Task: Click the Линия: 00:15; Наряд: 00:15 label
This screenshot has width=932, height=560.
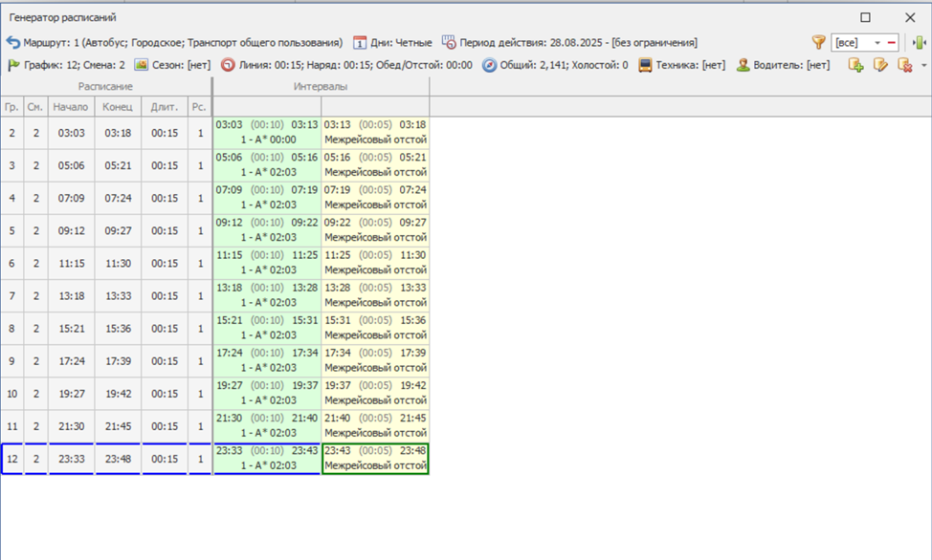Action: tap(355, 65)
